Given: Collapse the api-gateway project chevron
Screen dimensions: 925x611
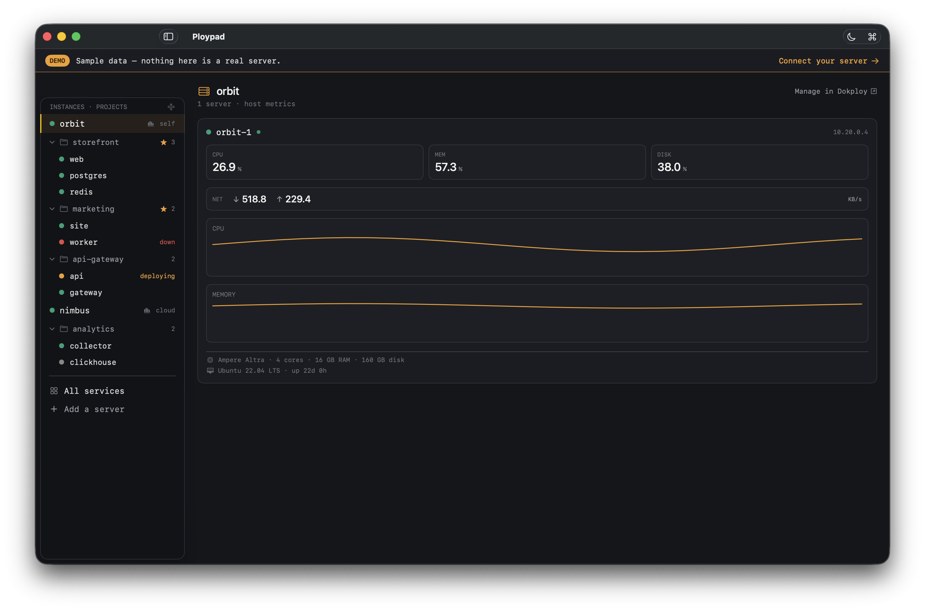Looking at the screenshot, I should point(52,259).
